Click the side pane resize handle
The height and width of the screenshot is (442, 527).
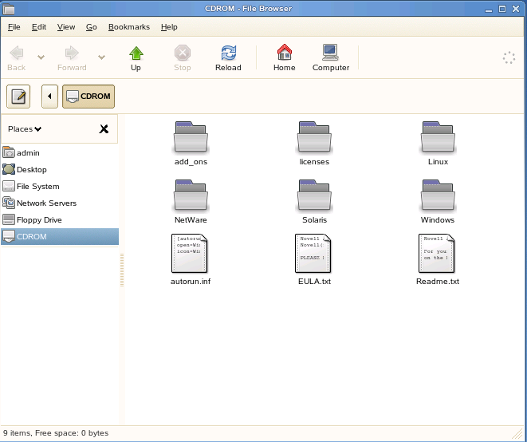[x=122, y=270]
